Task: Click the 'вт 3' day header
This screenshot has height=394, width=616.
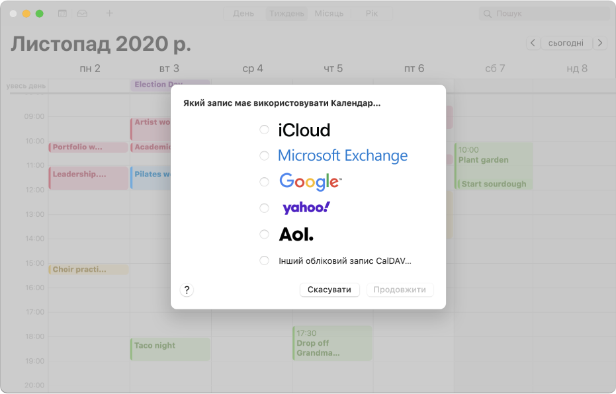Action: (x=169, y=69)
